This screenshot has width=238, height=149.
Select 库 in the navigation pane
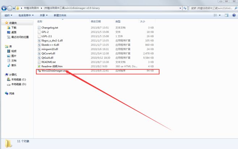point(10,46)
